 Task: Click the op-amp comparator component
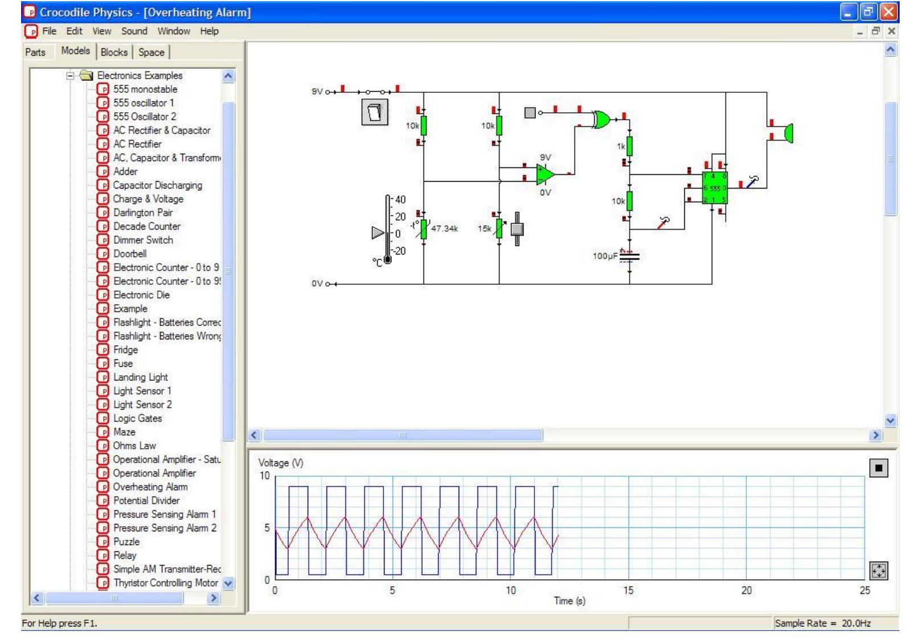pos(545,174)
